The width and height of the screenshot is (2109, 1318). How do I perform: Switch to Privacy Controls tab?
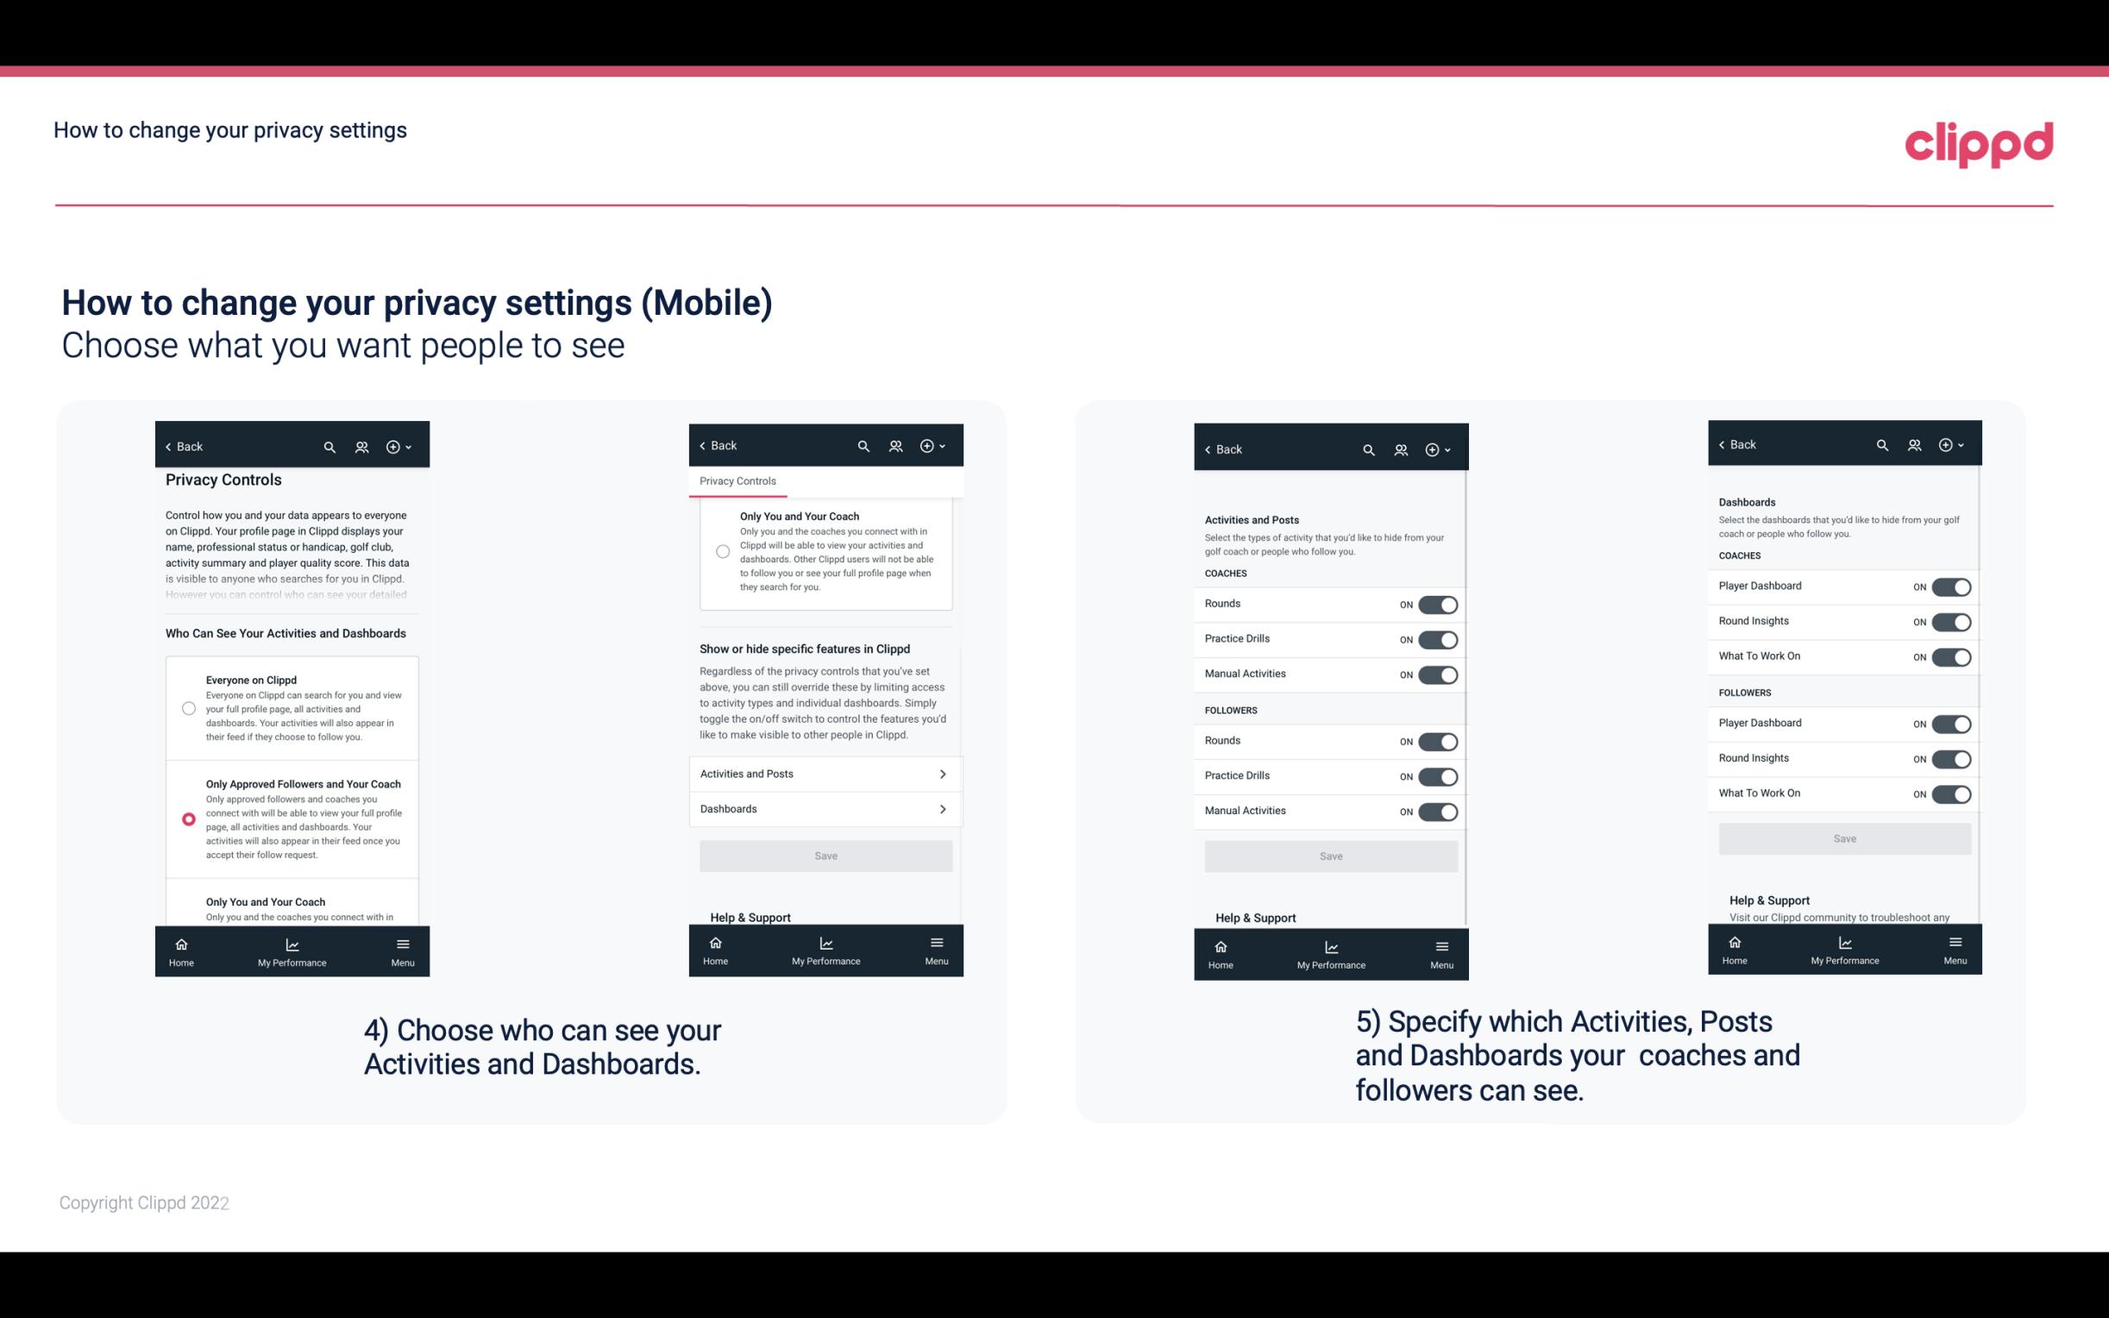[x=737, y=481]
